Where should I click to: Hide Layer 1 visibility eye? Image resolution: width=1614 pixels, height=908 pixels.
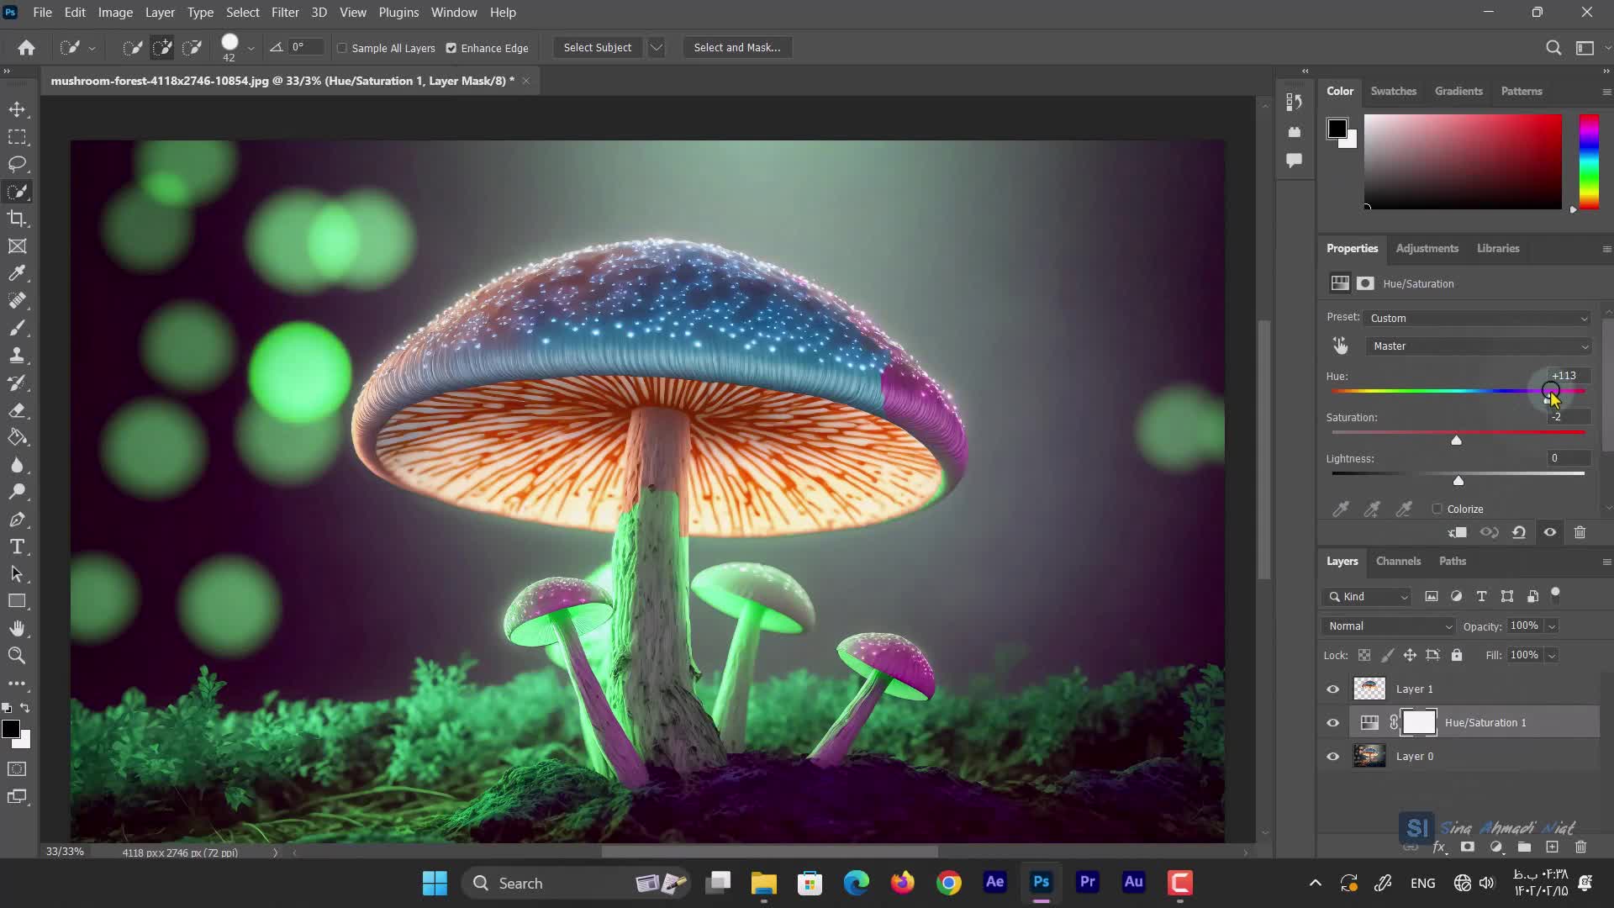(1332, 689)
